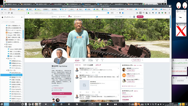This screenshot has height=106, width=188.
Task: Collapse the グループA folder
Action: pos(7,59)
